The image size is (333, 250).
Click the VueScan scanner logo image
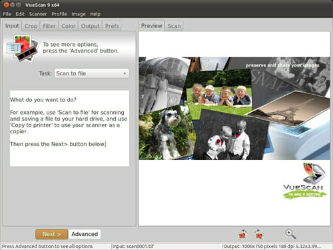point(304,181)
